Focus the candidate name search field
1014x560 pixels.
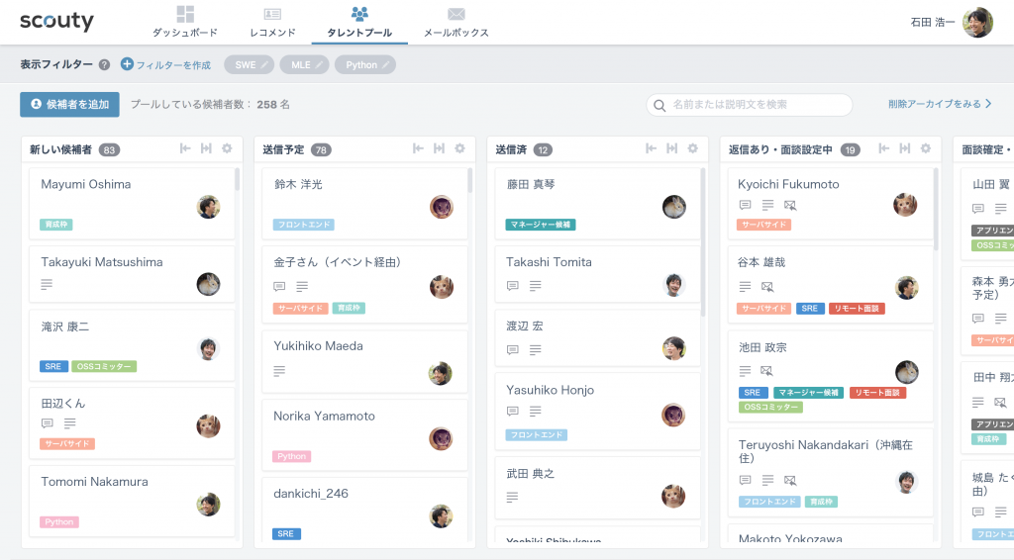758,104
